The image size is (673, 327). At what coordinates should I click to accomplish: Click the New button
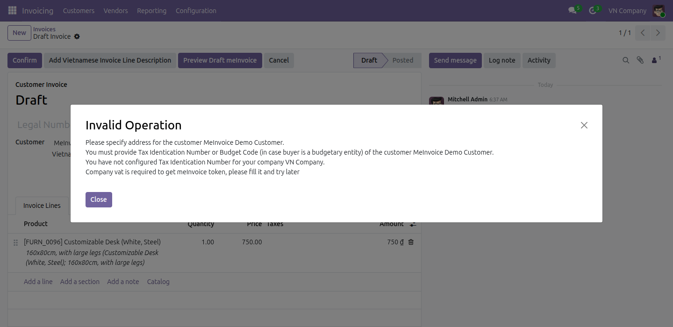pyautogui.click(x=19, y=33)
